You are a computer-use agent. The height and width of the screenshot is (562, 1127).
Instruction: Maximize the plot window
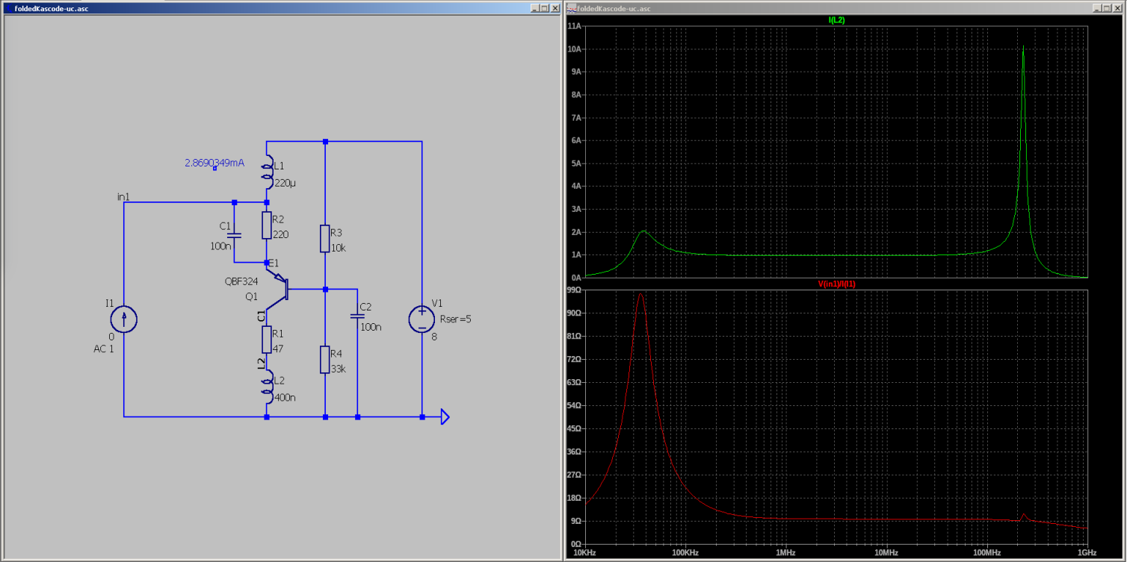click(x=1108, y=8)
